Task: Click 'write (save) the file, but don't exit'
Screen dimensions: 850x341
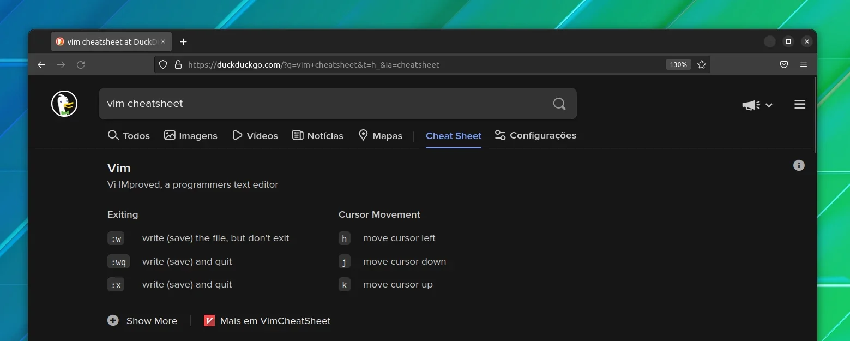Action: coord(216,238)
